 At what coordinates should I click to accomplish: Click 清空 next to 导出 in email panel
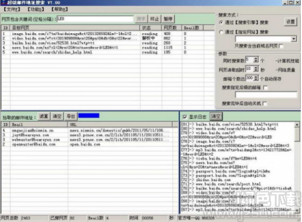point(57,116)
